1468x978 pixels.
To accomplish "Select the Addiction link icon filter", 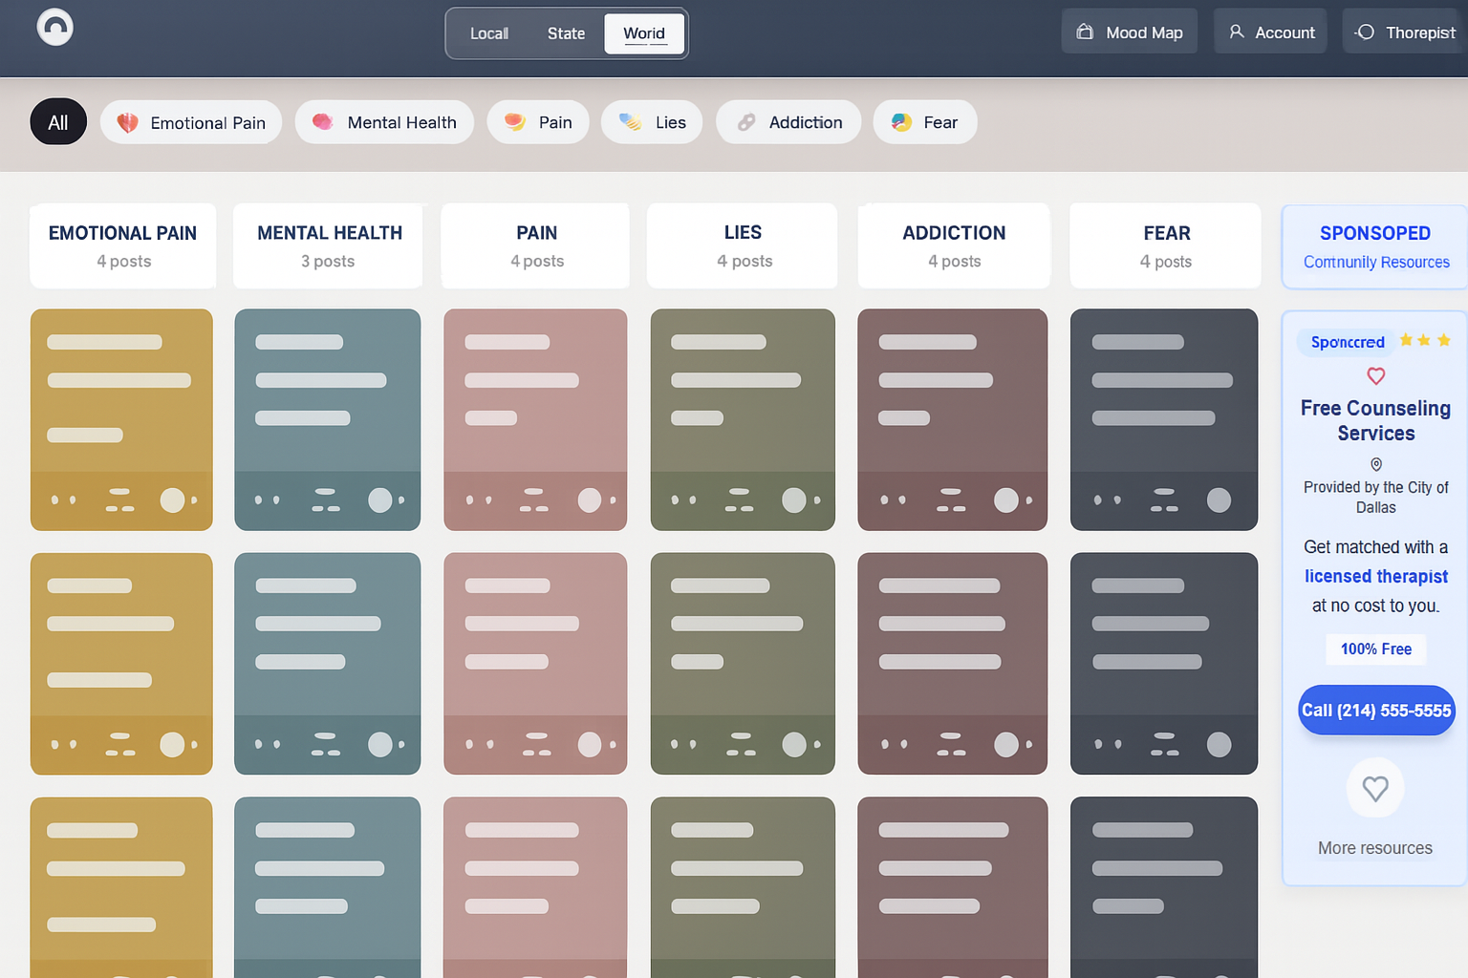I will tap(746, 122).
